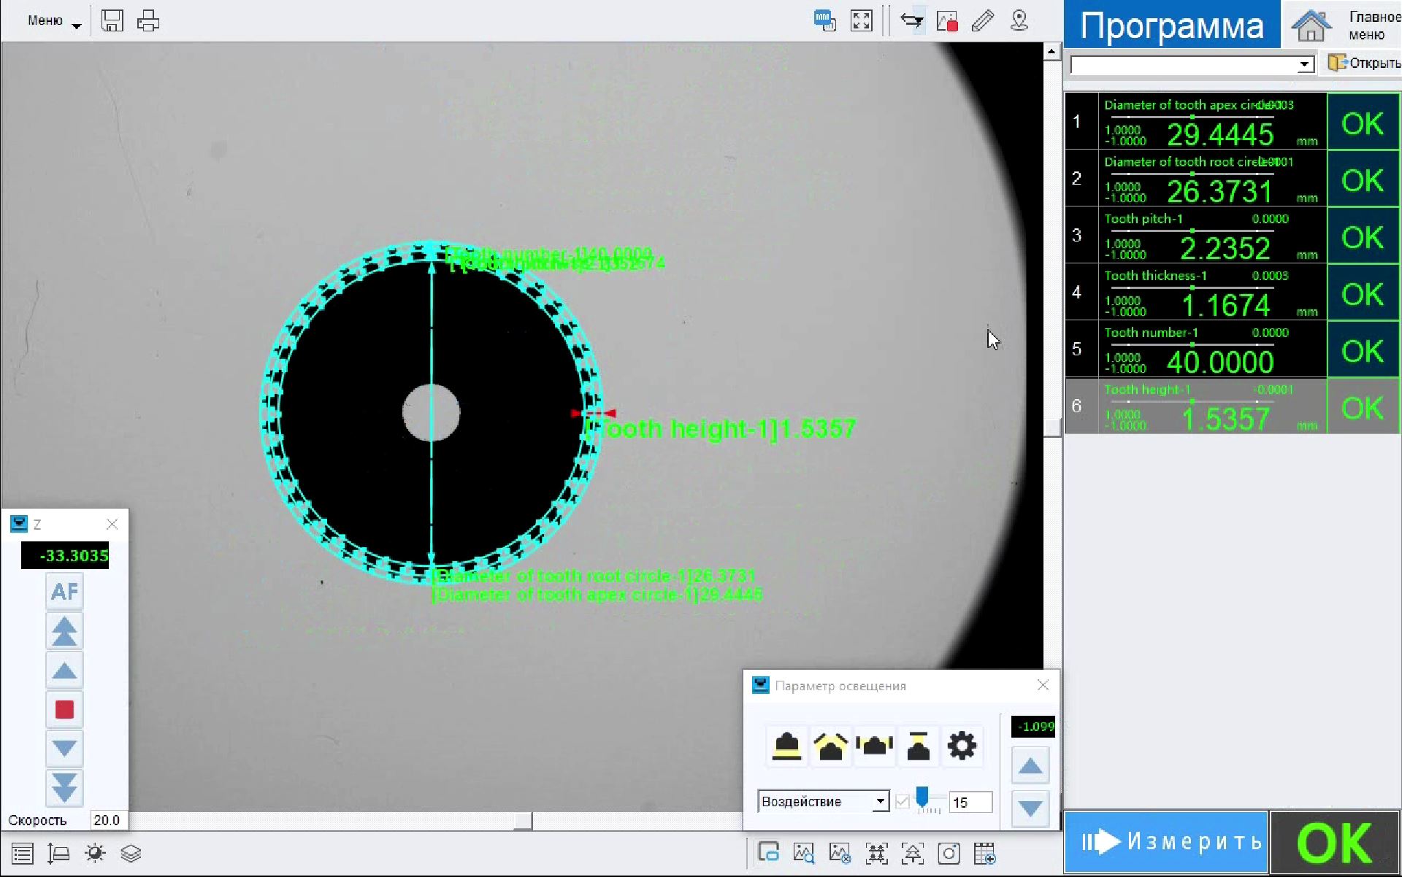Click the lighting panel down arrow
The height and width of the screenshot is (877, 1402).
click(1030, 808)
